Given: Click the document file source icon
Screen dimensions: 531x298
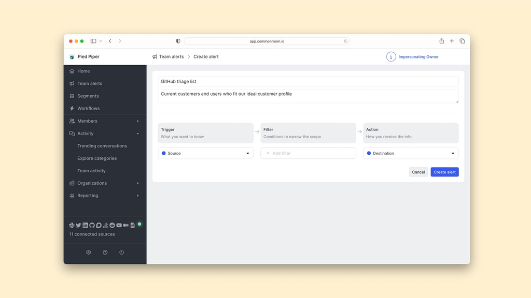Looking at the screenshot, I should coord(132,225).
